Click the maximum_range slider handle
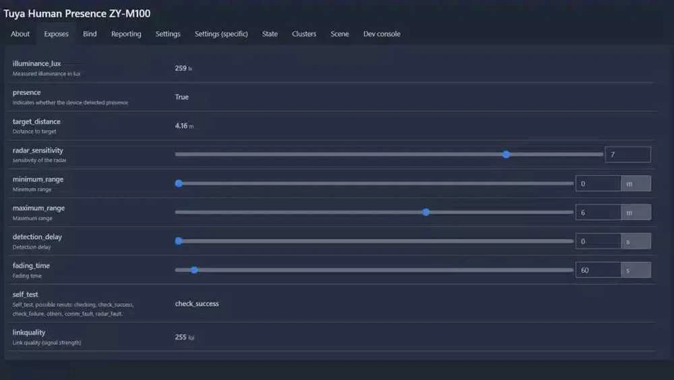 (426, 212)
